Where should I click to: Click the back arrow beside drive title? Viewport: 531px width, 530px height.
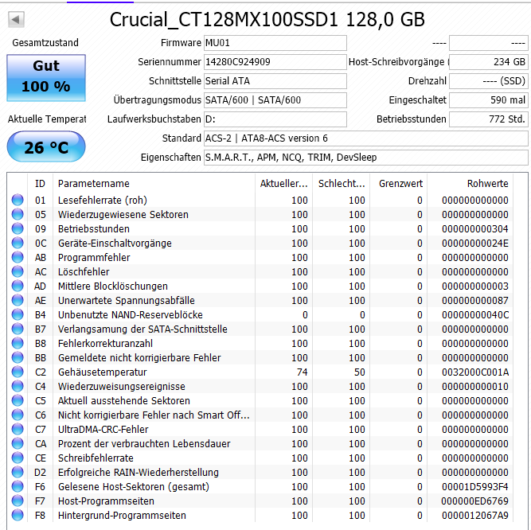click(x=16, y=20)
